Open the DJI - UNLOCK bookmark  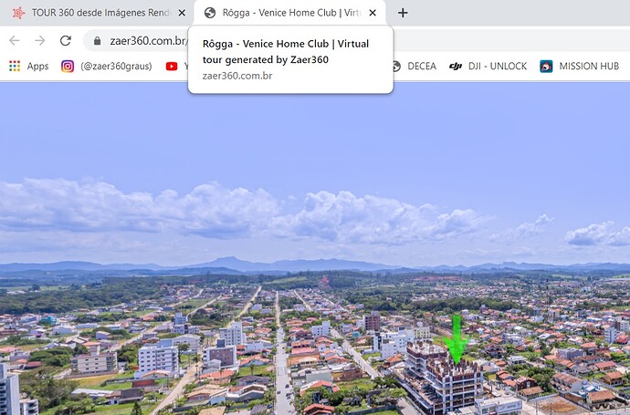[498, 67]
